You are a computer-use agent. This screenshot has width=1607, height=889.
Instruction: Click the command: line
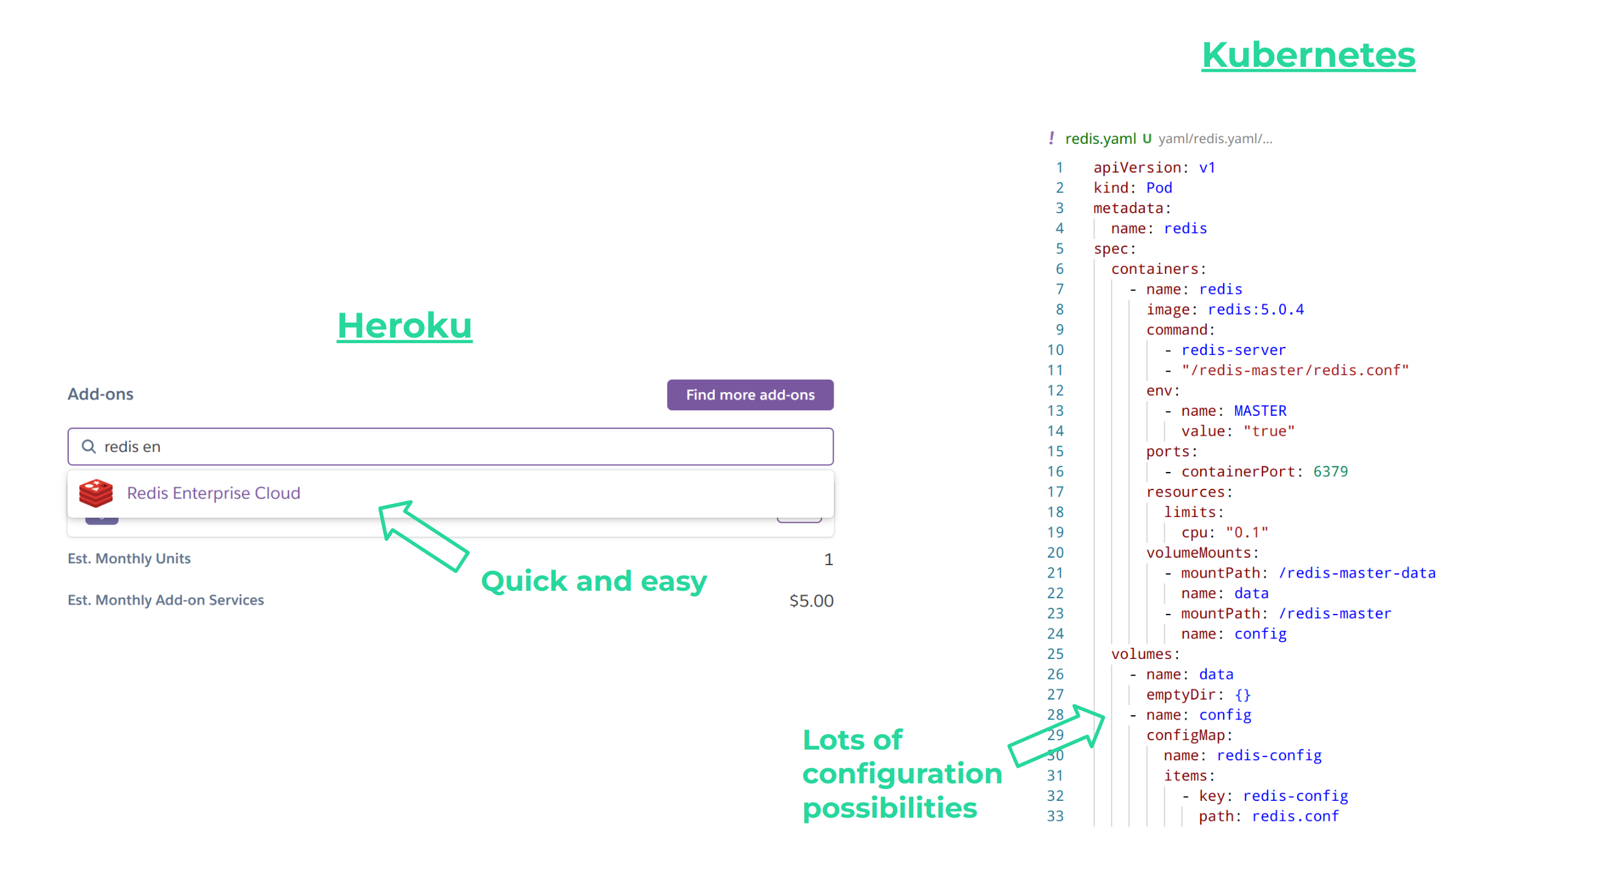click(x=1181, y=329)
